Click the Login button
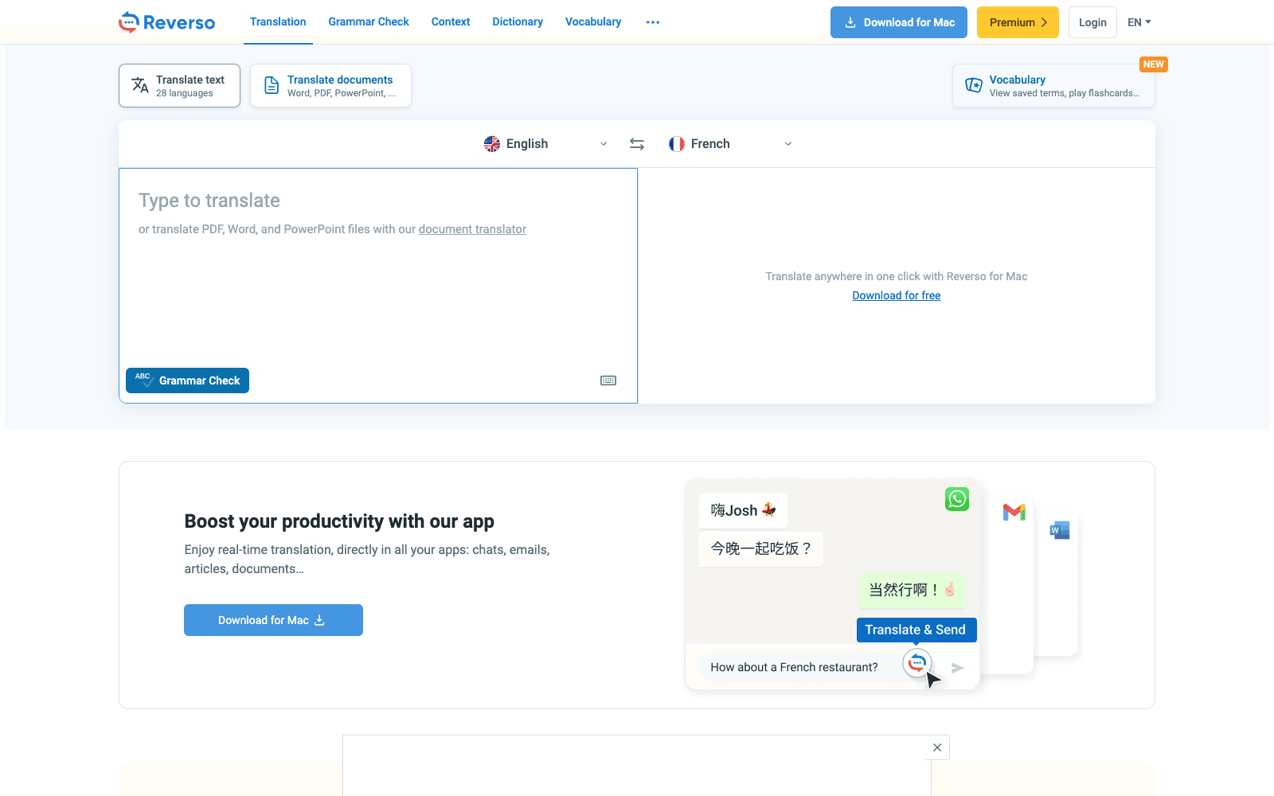The width and height of the screenshot is (1274, 796). 1092,22
